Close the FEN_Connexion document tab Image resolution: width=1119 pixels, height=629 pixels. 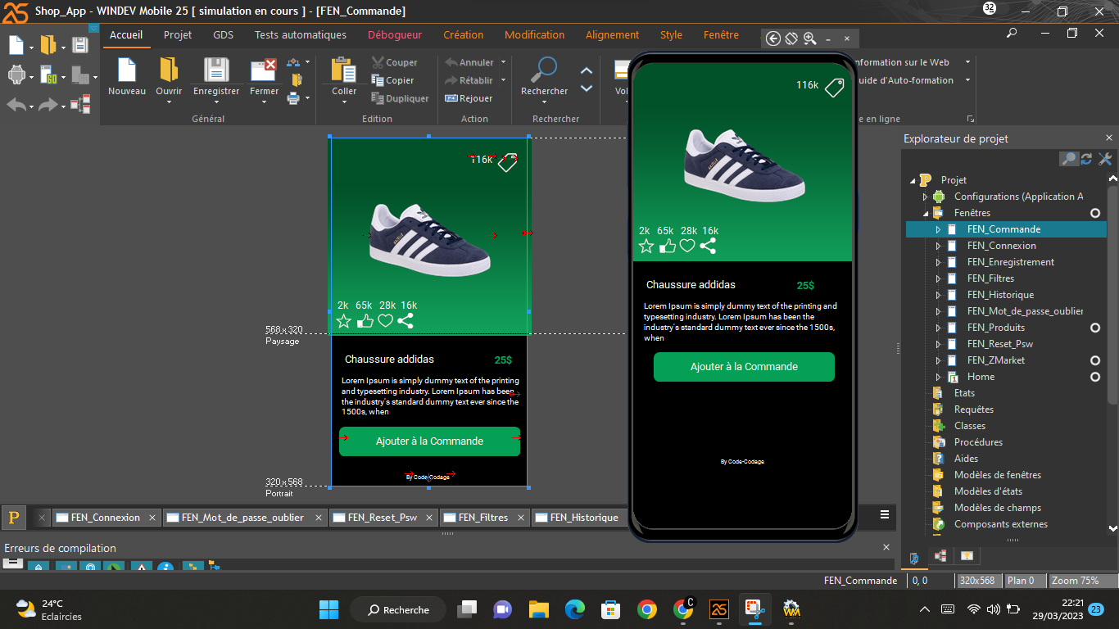coord(152,518)
